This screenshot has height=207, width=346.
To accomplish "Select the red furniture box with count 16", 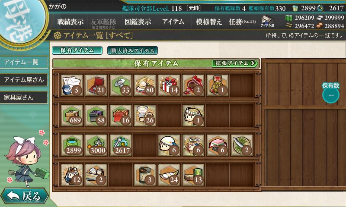I will coord(120,115).
